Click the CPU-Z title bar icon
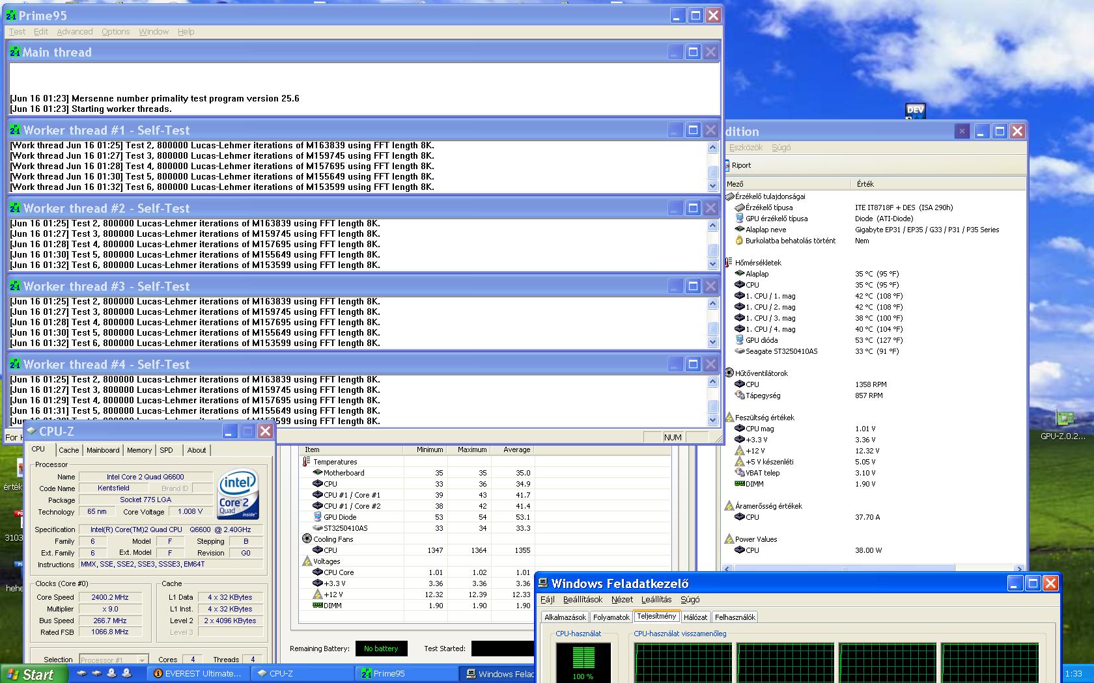 31,431
